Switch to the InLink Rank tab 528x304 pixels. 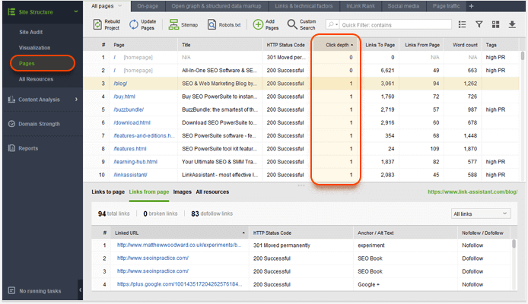(x=361, y=6)
